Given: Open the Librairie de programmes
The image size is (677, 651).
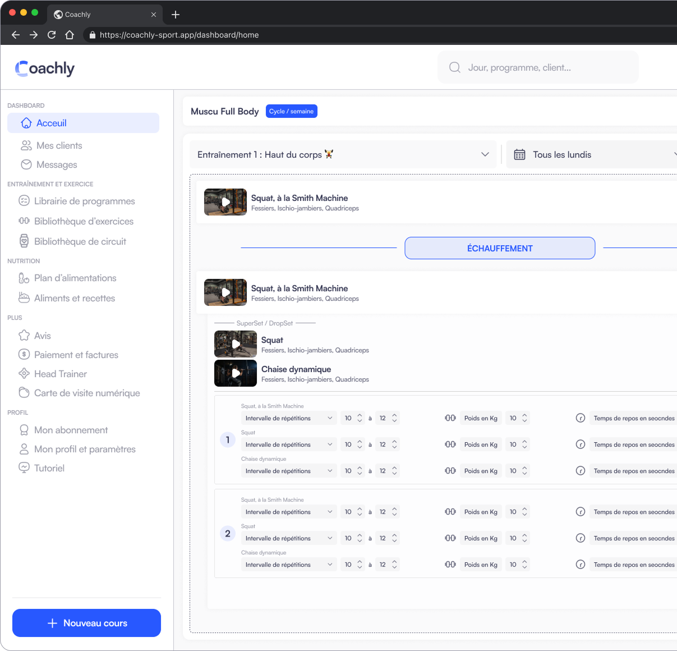Looking at the screenshot, I should 84,201.
